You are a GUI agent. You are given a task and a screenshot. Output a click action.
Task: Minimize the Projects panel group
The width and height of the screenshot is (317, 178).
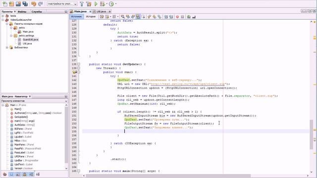(66, 12)
